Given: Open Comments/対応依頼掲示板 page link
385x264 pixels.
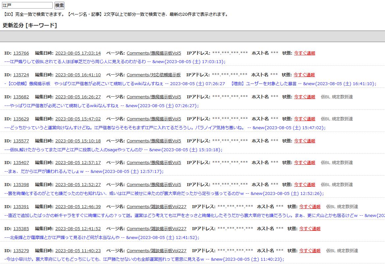Looking at the screenshot, I should (x=153, y=75).
